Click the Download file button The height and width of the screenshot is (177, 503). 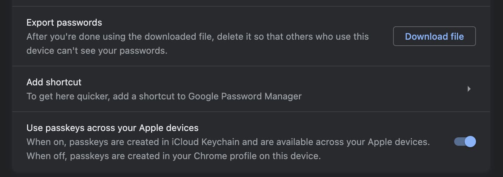pos(434,36)
